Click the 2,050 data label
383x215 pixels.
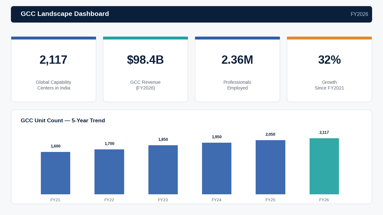click(270, 134)
